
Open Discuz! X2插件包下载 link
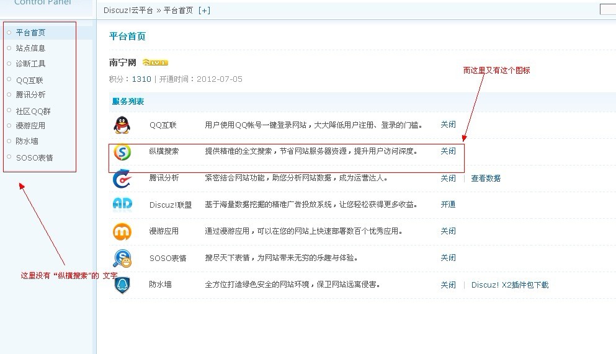(x=509, y=285)
